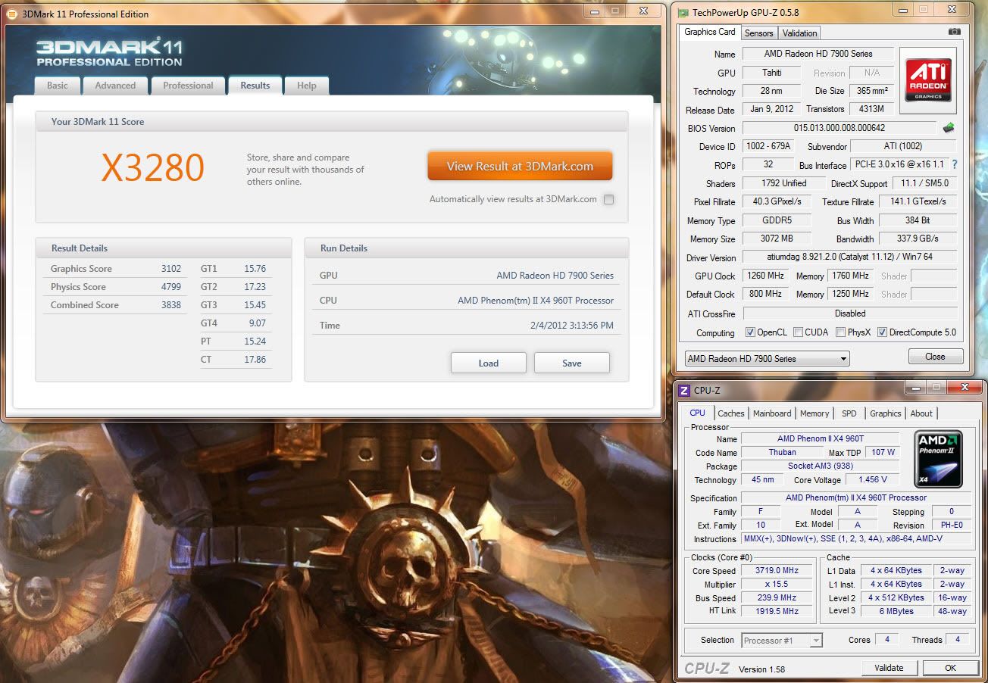
Task: Click the Graphics Score 3102 value
Action: [x=171, y=269]
